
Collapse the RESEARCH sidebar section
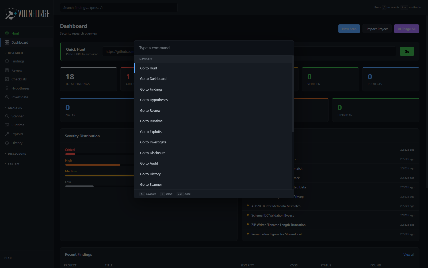pos(14,53)
